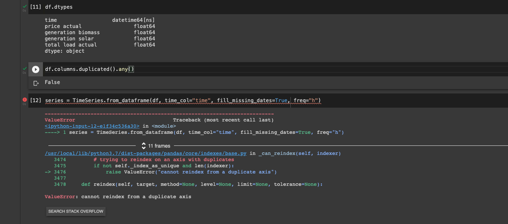
Task: Click into the TimeSeries.from_dataframe code cell
Action: coord(182,100)
